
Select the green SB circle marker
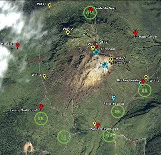(41, 119)
